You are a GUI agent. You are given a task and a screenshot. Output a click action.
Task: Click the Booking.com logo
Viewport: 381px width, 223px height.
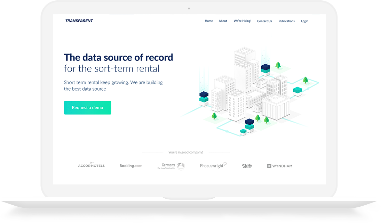pyautogui.click(x=131, y=166)
